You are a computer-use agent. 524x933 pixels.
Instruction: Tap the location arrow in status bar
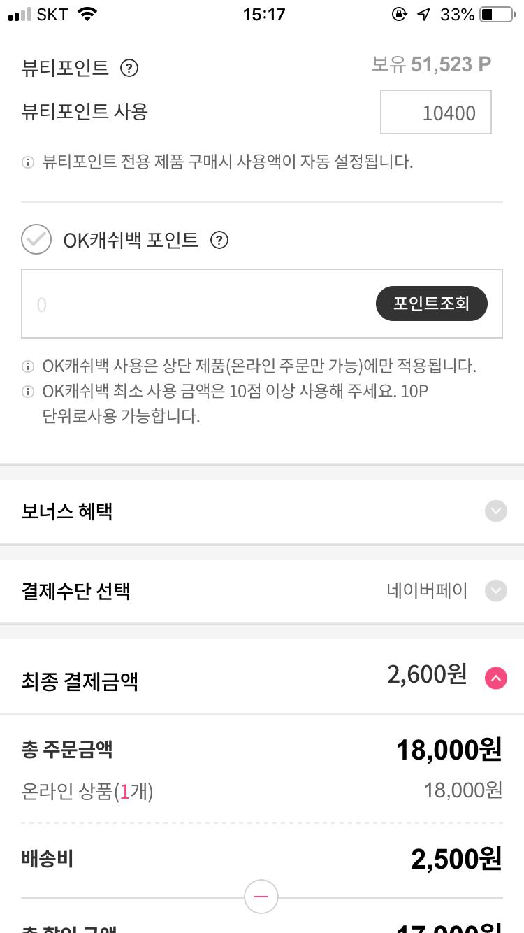(423, 15)
